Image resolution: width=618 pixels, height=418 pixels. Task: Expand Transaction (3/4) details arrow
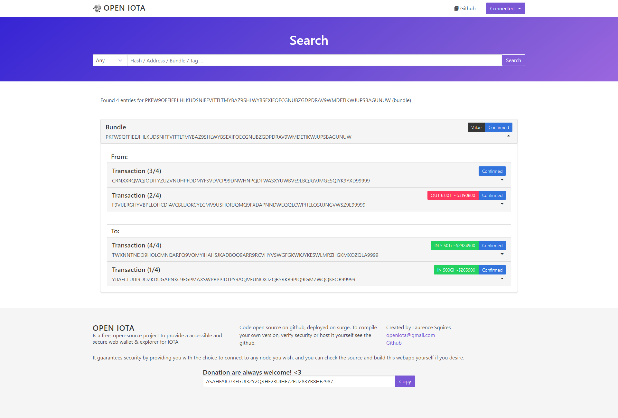coord(502,180)
